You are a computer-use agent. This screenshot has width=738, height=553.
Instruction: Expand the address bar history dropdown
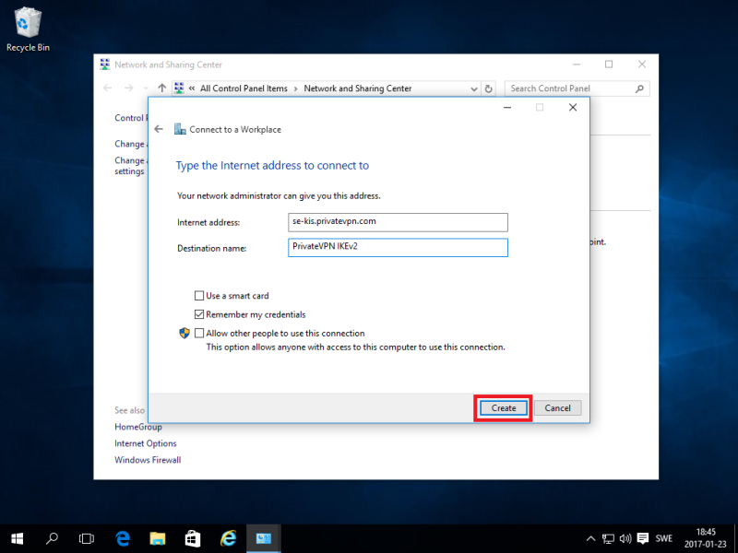tap(472, 88)
